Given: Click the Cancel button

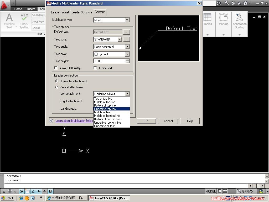Looking at the screenshot, I should 168,121.
